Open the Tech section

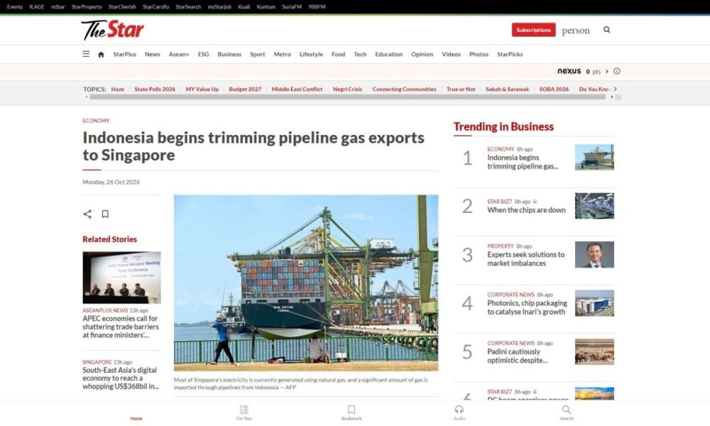click(x=360, y=55)
